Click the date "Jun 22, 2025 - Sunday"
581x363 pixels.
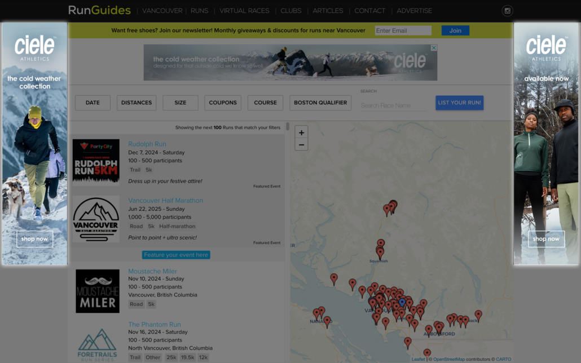click(156, 209)
